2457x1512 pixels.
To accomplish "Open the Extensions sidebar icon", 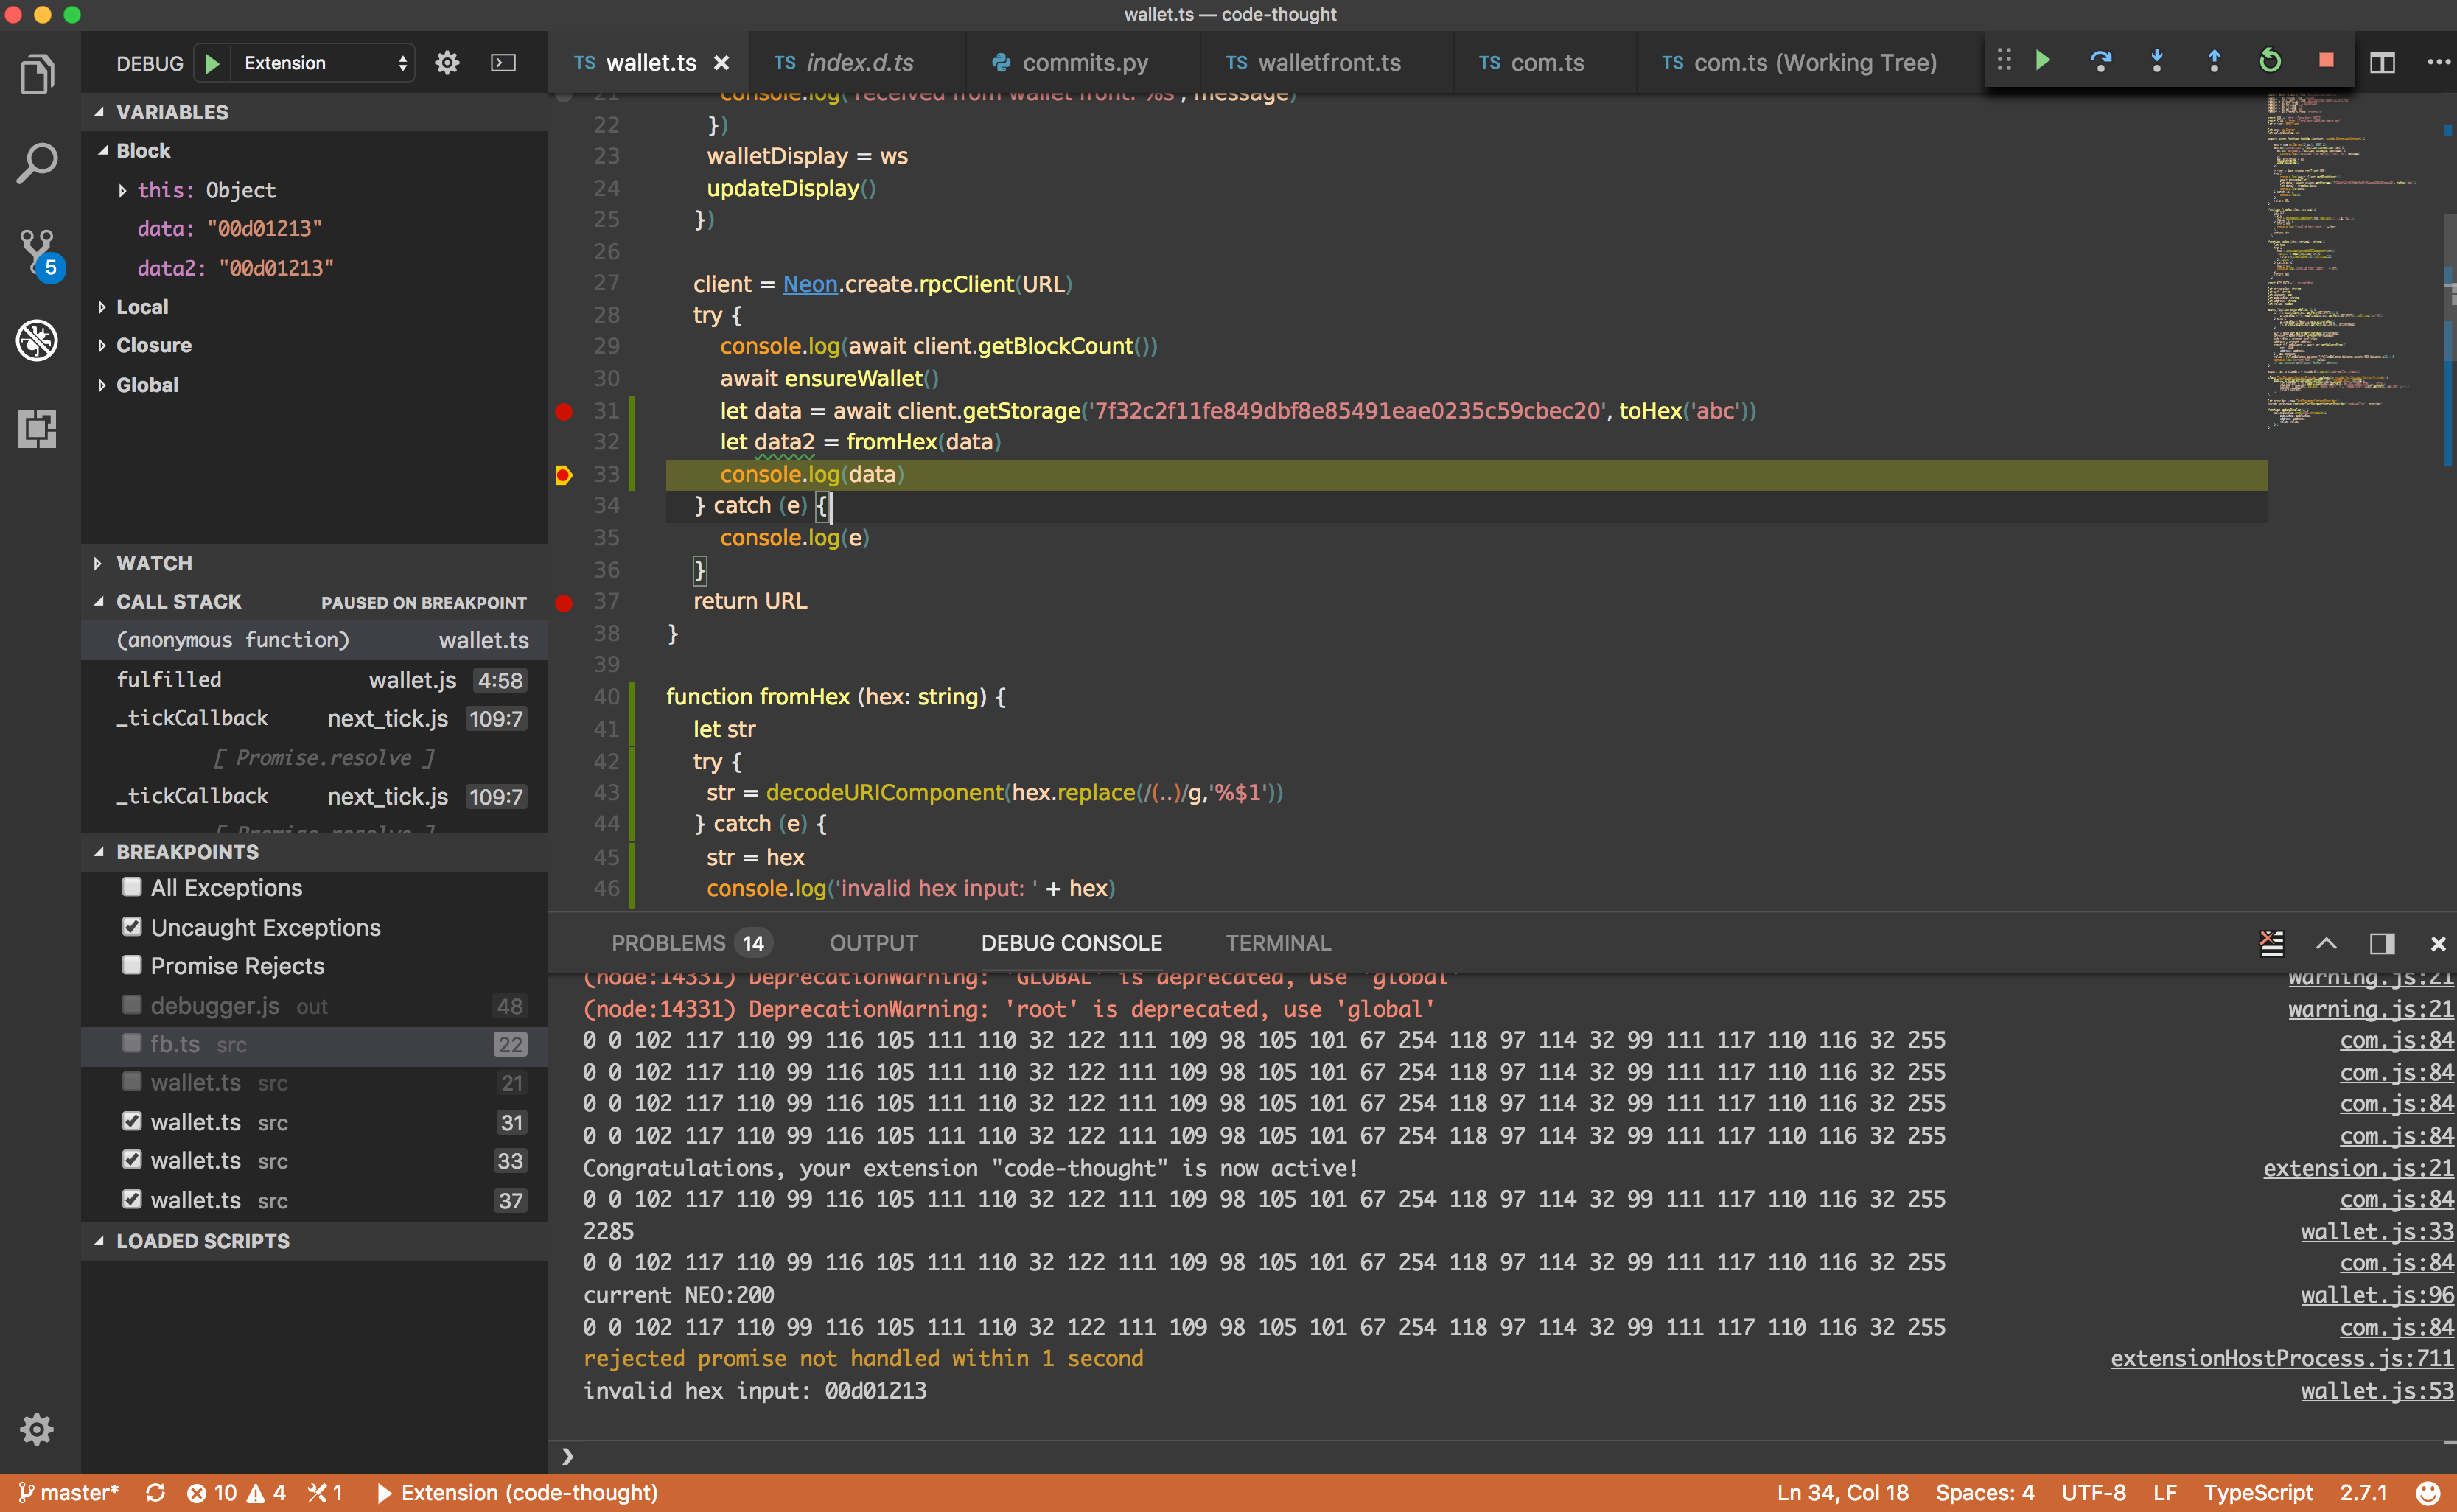I will point(37,429).
